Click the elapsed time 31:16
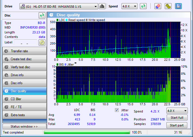Screen dimensions: 193x137 [178, 132]
